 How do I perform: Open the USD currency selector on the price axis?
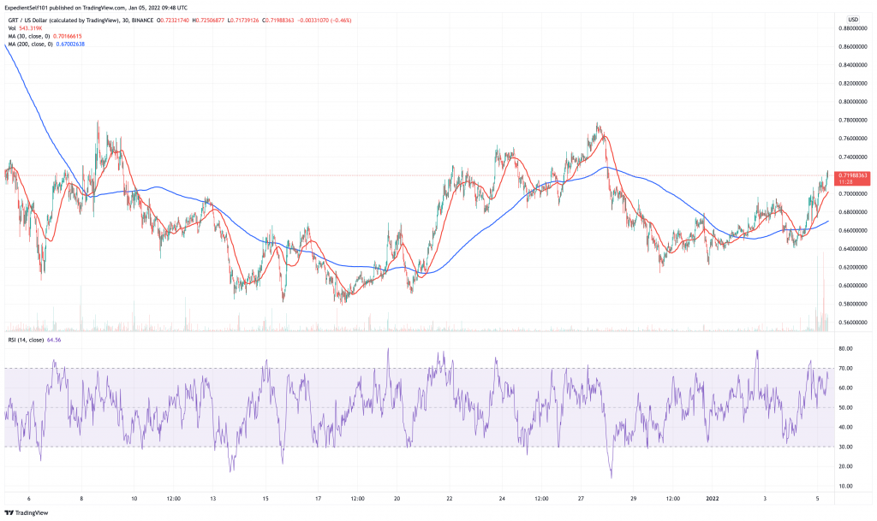pos(853,20)
